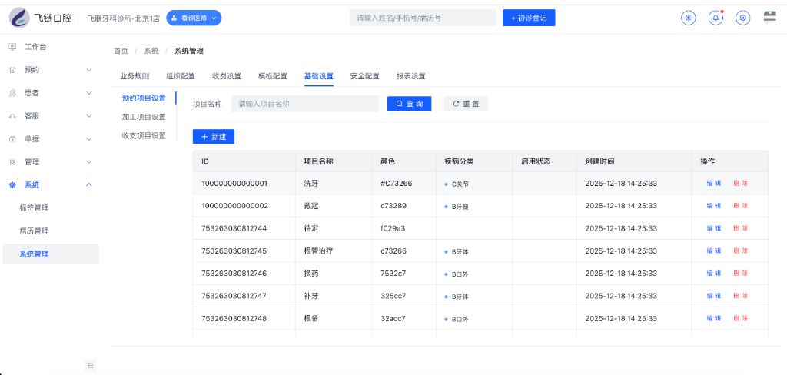
Task: Expand the 客服 sidebar menu chevron
Action: click(89, 116)
